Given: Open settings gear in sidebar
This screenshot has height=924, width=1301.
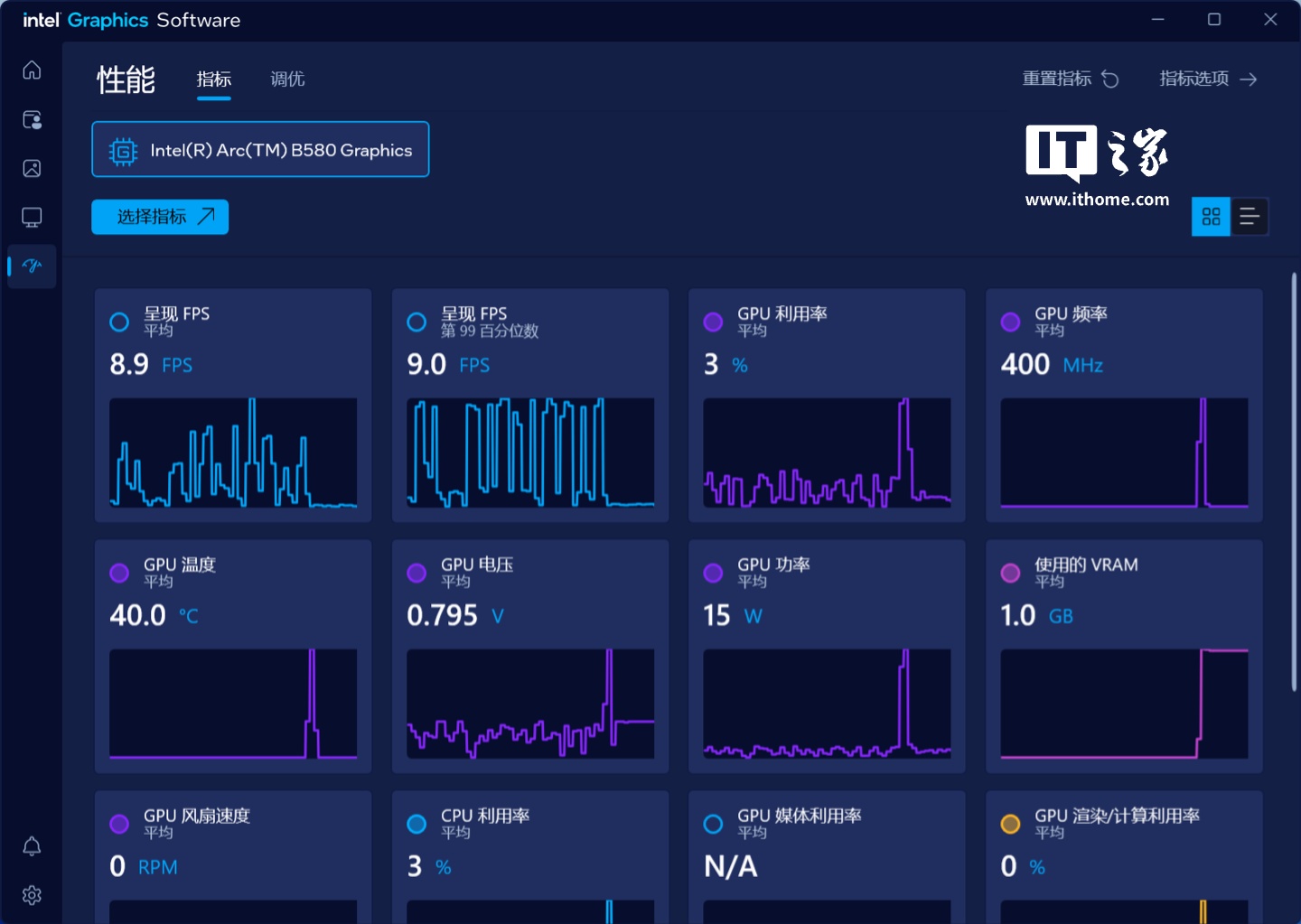Looking at the screenshot, I should point(32,895).
